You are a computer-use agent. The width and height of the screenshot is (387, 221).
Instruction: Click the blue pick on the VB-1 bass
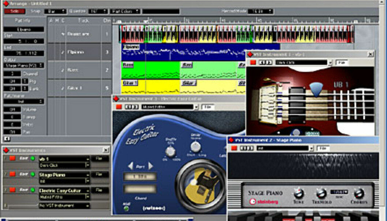316,89
